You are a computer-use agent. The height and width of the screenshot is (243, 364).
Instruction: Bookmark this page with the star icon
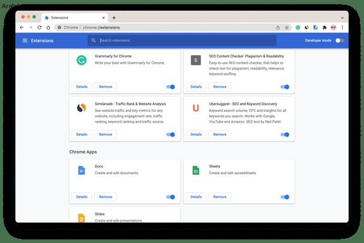pos(287,28)
